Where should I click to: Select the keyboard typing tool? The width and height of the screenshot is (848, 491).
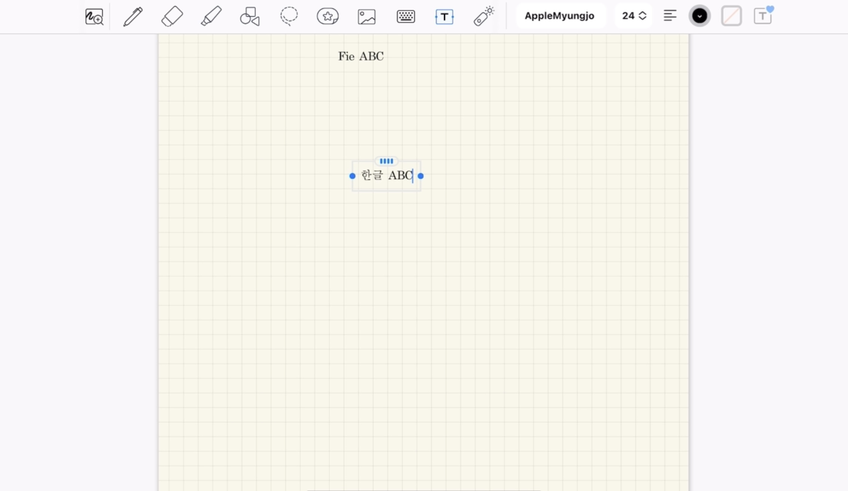point(406,16)
